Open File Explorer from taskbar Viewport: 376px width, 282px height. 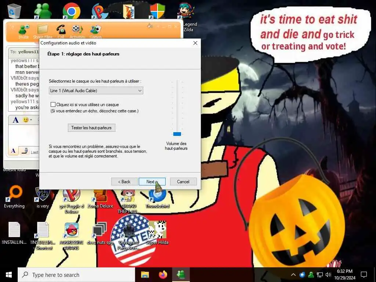point(145,275)
